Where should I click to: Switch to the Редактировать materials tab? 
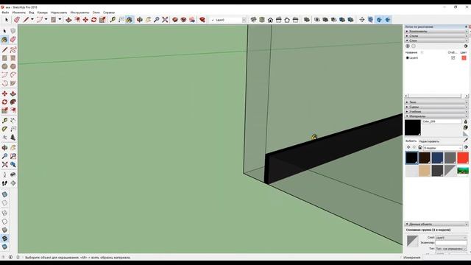coord(429,141)
